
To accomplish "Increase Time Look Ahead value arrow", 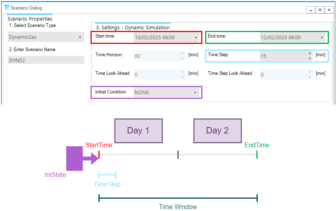I will coord(182,72).
